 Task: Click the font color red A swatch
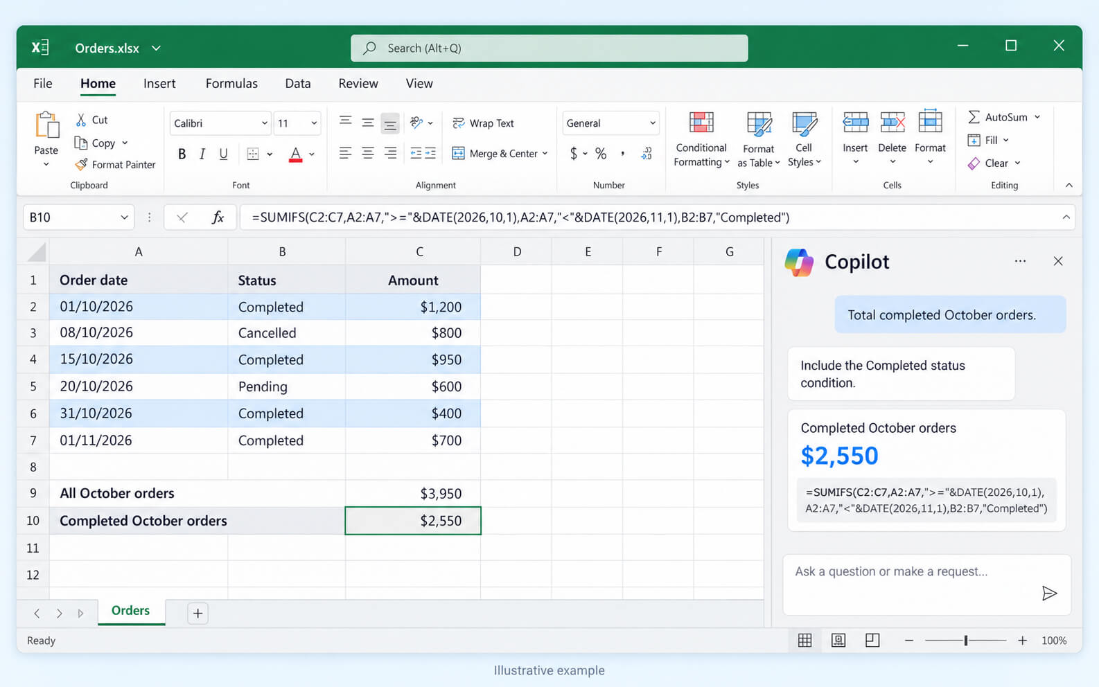click(x=296, y=154)
